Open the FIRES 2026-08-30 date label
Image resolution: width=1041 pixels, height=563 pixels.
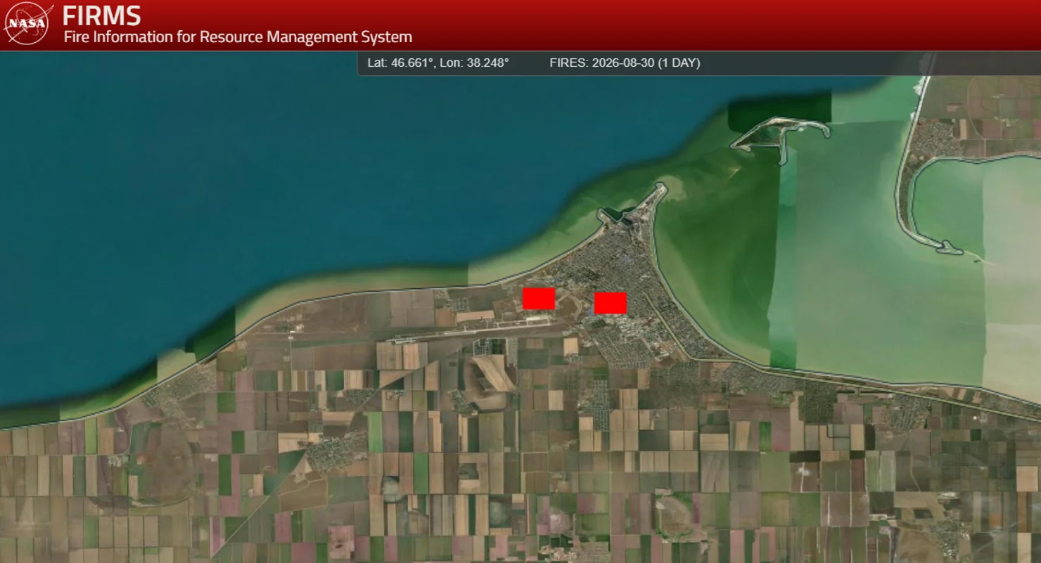(x=625, y=63)
